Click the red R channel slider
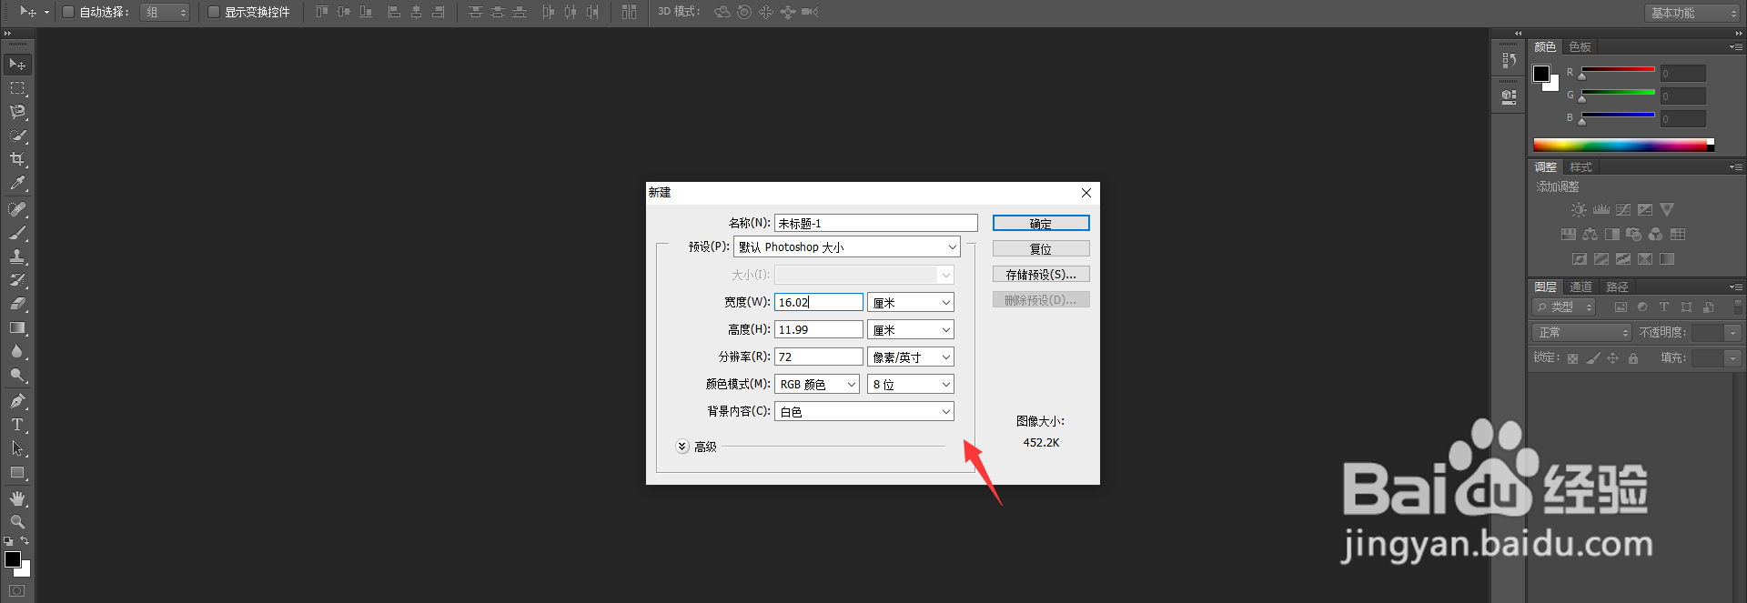The height and width of the screenshot is (603, 1747). pos(1618,70)
